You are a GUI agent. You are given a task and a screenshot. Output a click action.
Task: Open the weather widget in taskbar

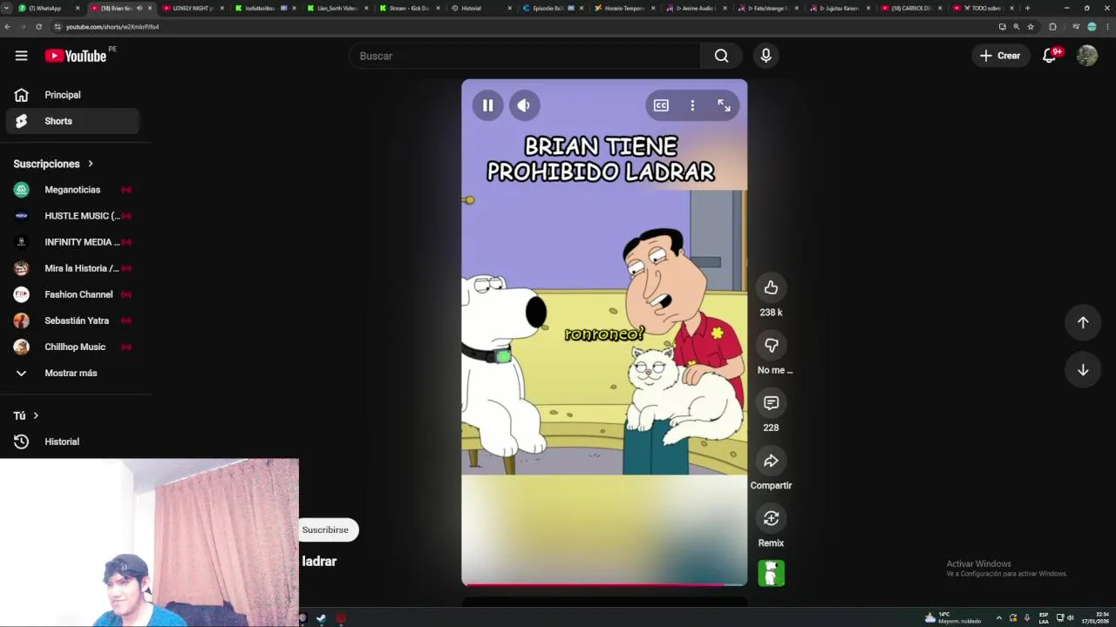[953, 618]
